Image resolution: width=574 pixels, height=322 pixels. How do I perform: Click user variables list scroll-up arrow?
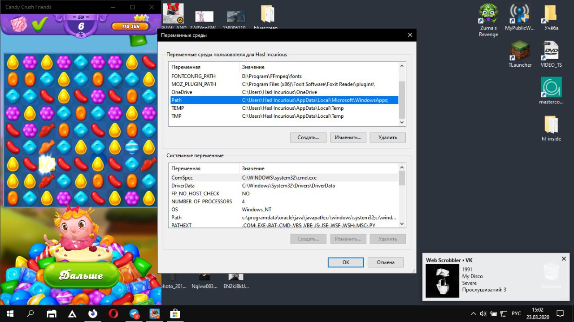[x=402, y=66]
